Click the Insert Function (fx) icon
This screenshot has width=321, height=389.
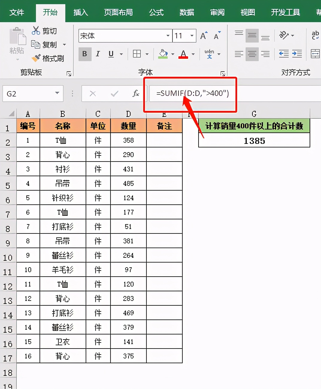(136, 94)
